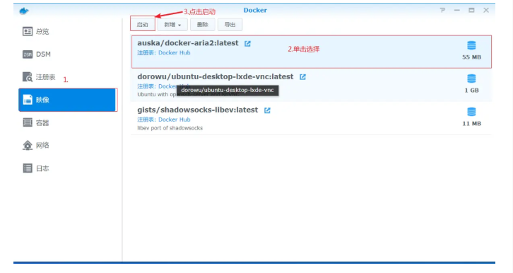
Task: Click the 11 MB size label
Action: [471, 124]
